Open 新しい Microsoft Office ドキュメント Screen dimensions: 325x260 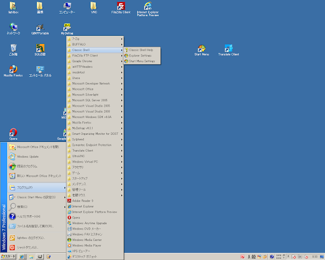(37, 176)
